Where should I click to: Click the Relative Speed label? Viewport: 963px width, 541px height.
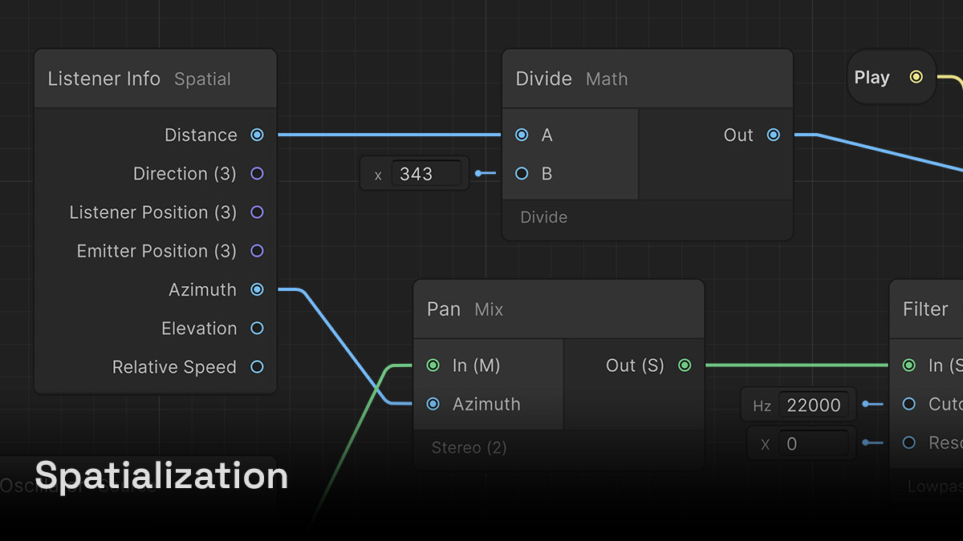174,367
